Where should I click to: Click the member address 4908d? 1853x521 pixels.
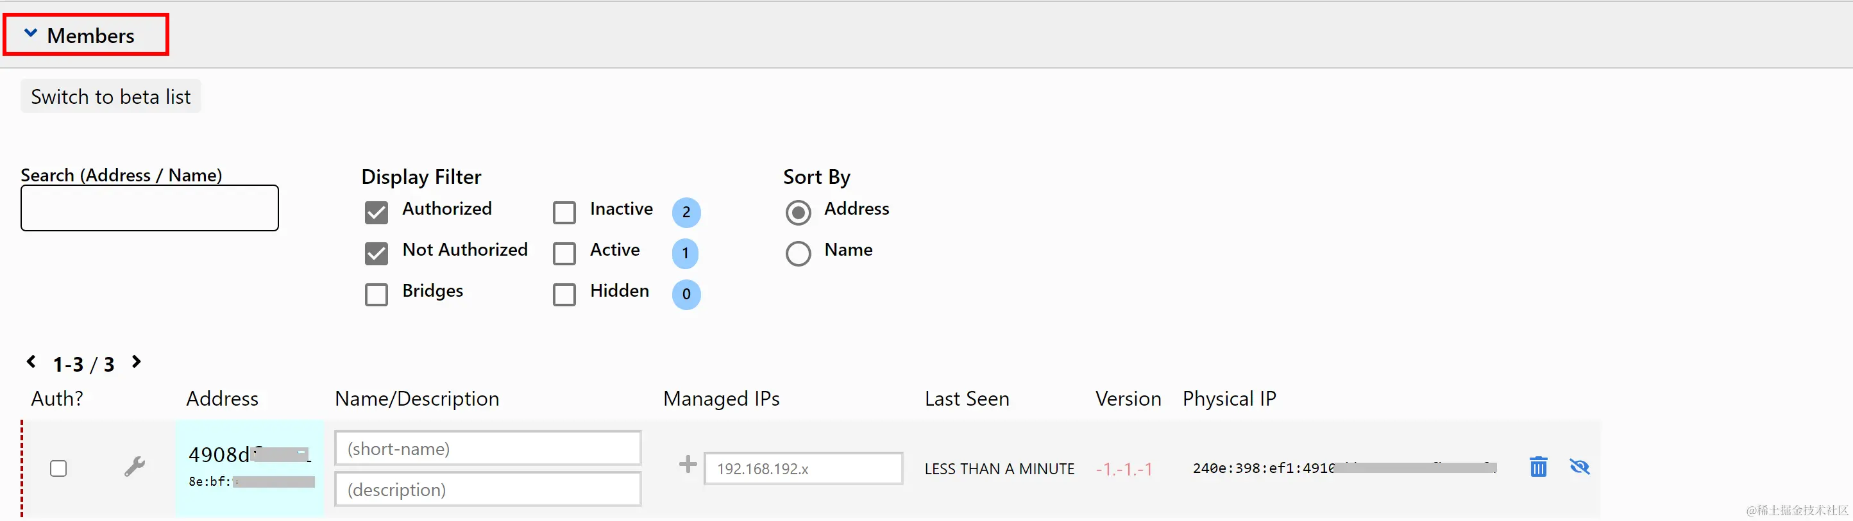click(x=249, y=454)
